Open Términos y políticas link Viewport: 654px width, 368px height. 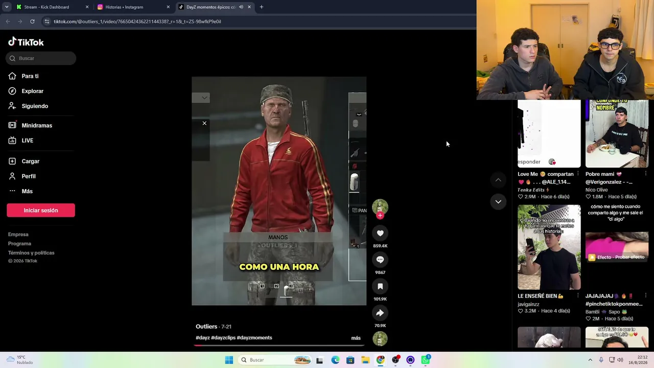tap(31, 253)
